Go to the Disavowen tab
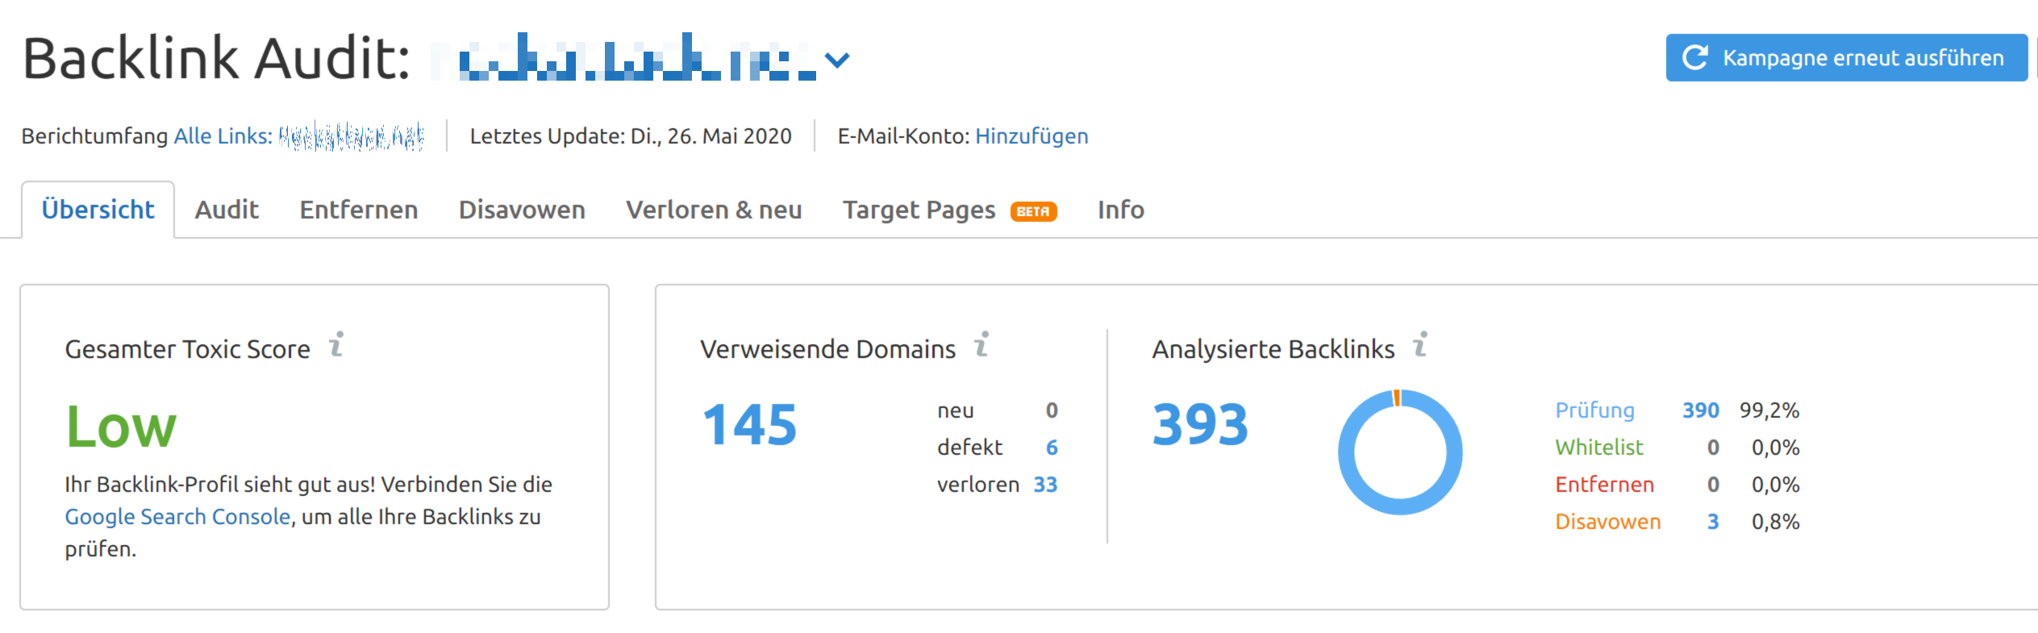The height and width of the screenshot is (633, 2038). pyautogui.click(x=522, y=210)
